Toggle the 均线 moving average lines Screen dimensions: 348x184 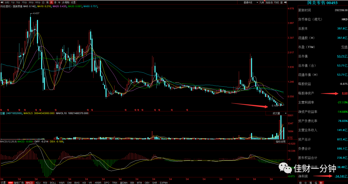(x=276, y=3)
